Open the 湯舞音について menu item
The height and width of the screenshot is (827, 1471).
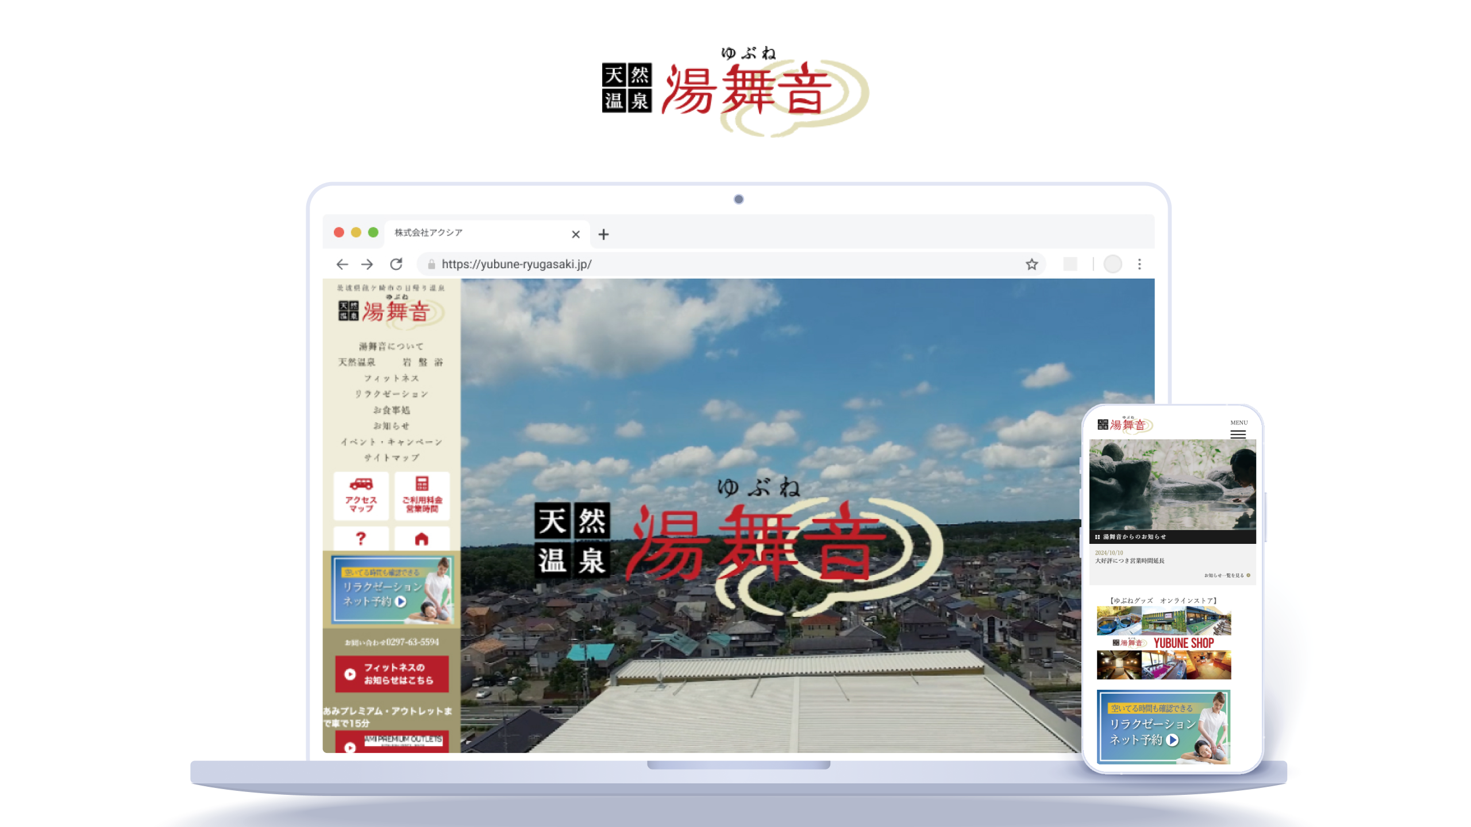point(391,346)
